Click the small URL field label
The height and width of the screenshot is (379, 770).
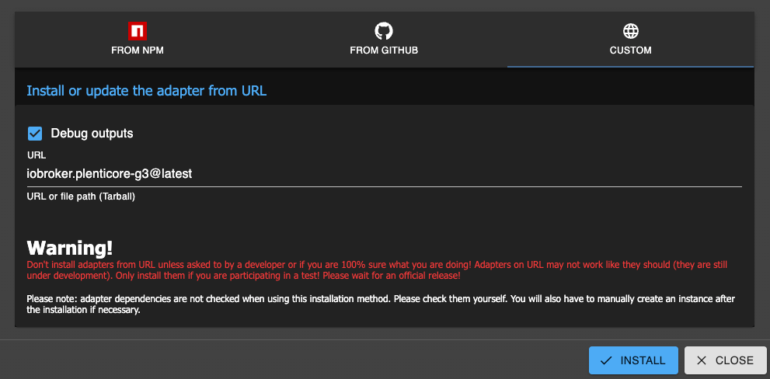(x=37, y=155)
